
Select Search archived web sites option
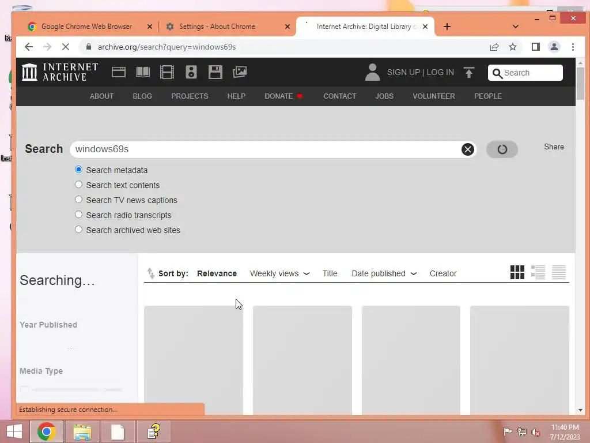pos(78,230)
